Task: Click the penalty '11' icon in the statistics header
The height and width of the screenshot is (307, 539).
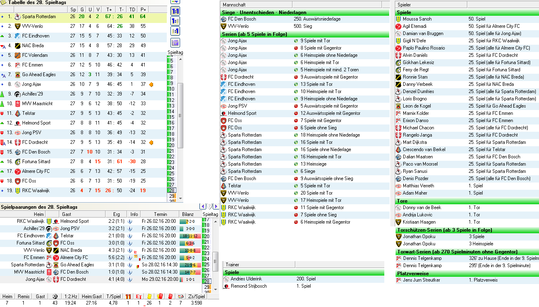Action: click(128, 296)
